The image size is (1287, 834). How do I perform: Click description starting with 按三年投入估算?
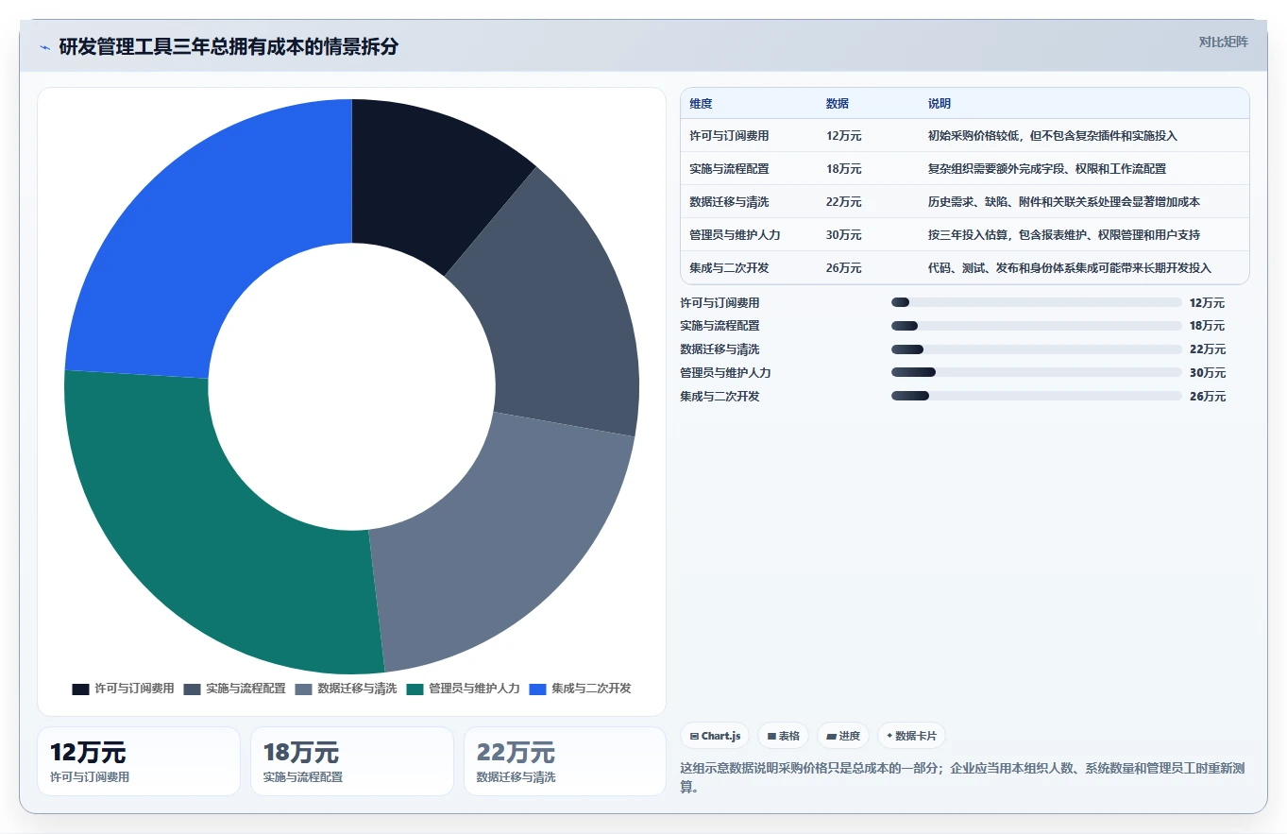[x=1064, y=235]
